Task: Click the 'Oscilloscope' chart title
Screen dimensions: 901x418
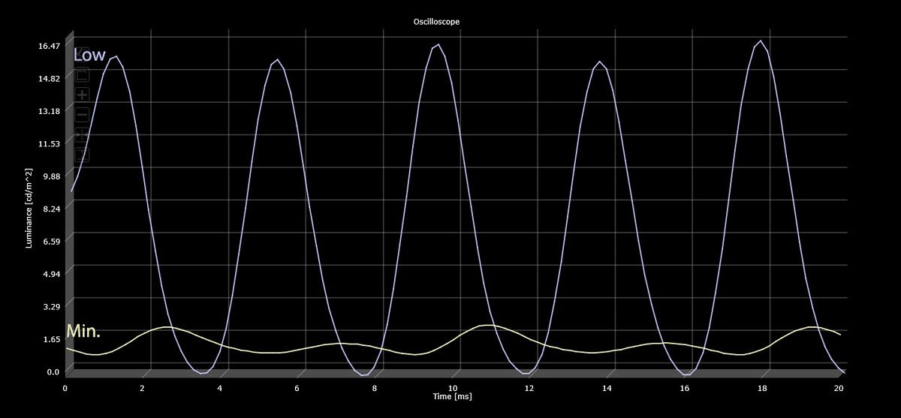Action: click(x=437, y=22)
